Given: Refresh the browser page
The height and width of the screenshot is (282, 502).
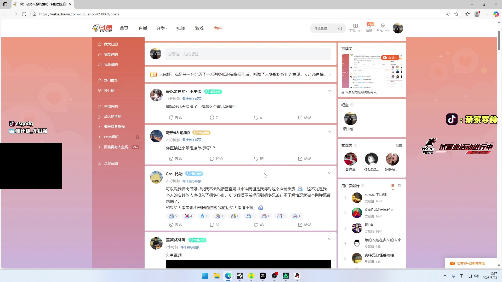Looking at the screenshot, I should pyautogui.click(x=24, y=14).
